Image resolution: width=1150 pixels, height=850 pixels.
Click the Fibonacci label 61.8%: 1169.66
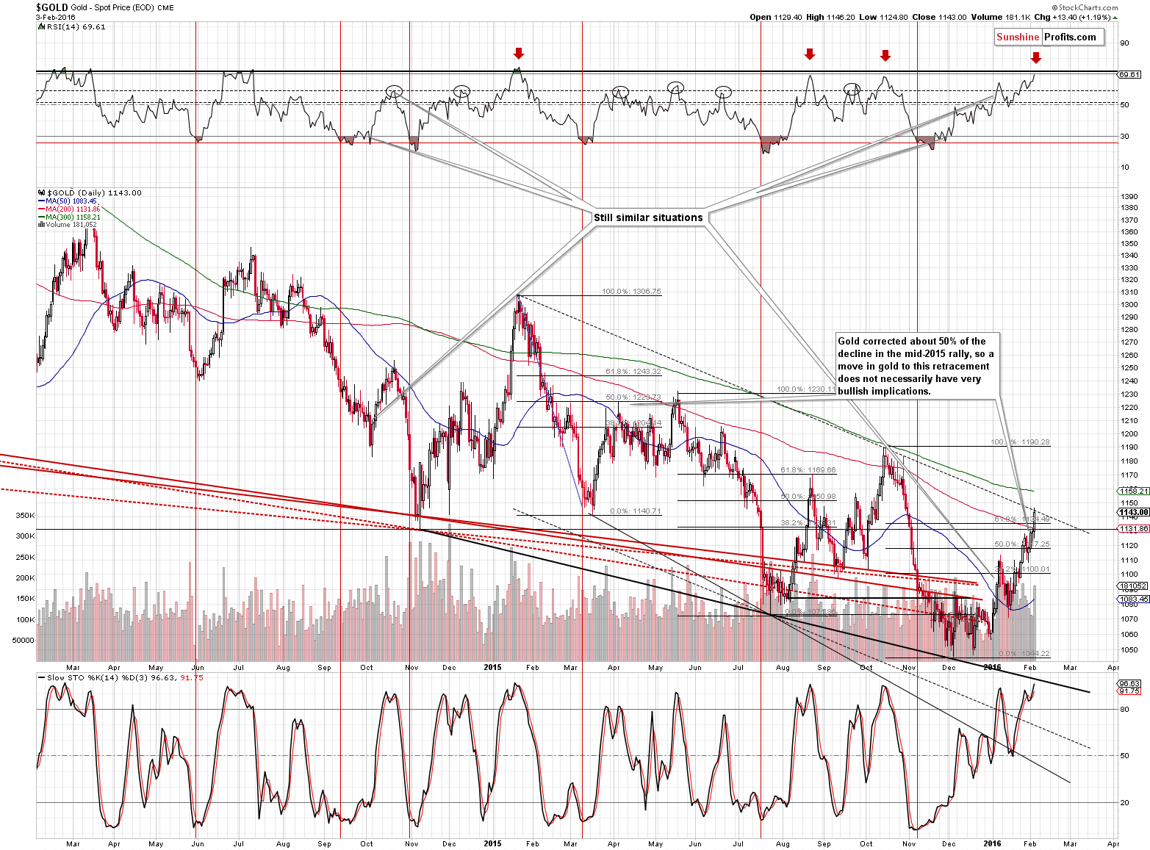point(808,470)
